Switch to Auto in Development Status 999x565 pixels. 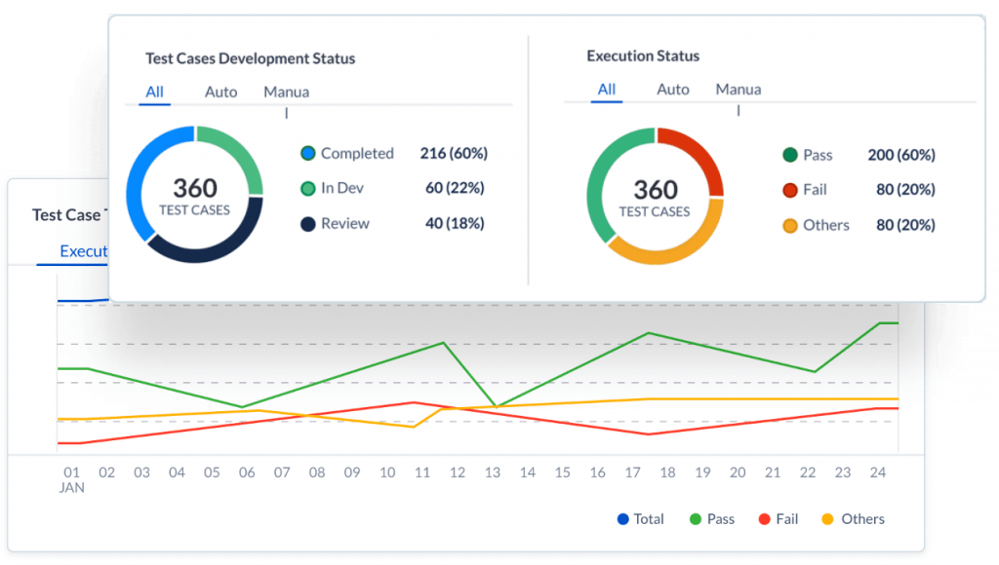220,91
